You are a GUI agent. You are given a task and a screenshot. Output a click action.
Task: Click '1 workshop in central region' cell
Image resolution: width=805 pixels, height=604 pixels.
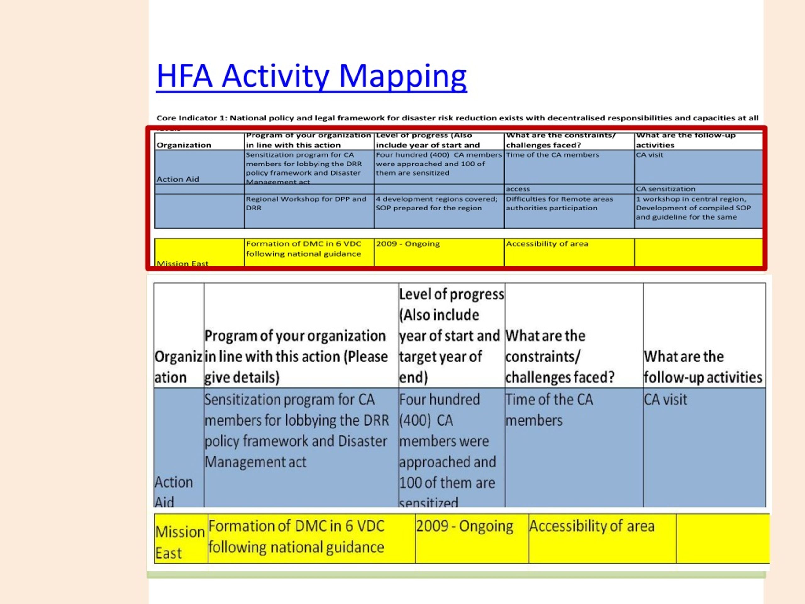click(698, 211)
